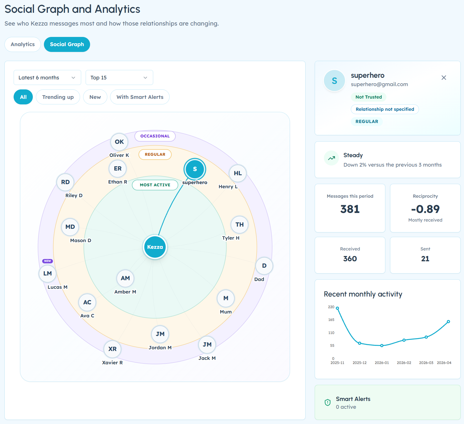Click the OCCASIONAL ring label
This screenshot has height=424, width=464.
click(155, 136)
